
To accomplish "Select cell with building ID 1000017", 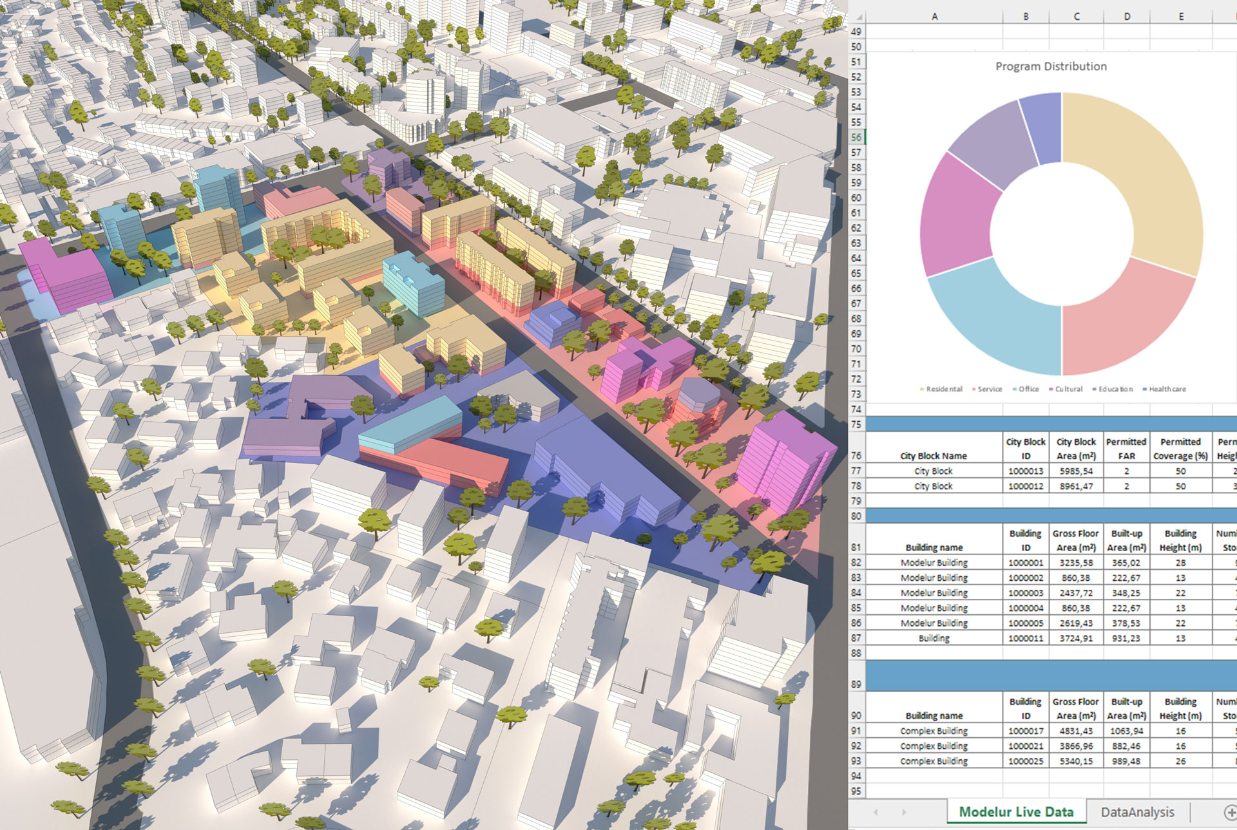I will tap(1025, 731).
